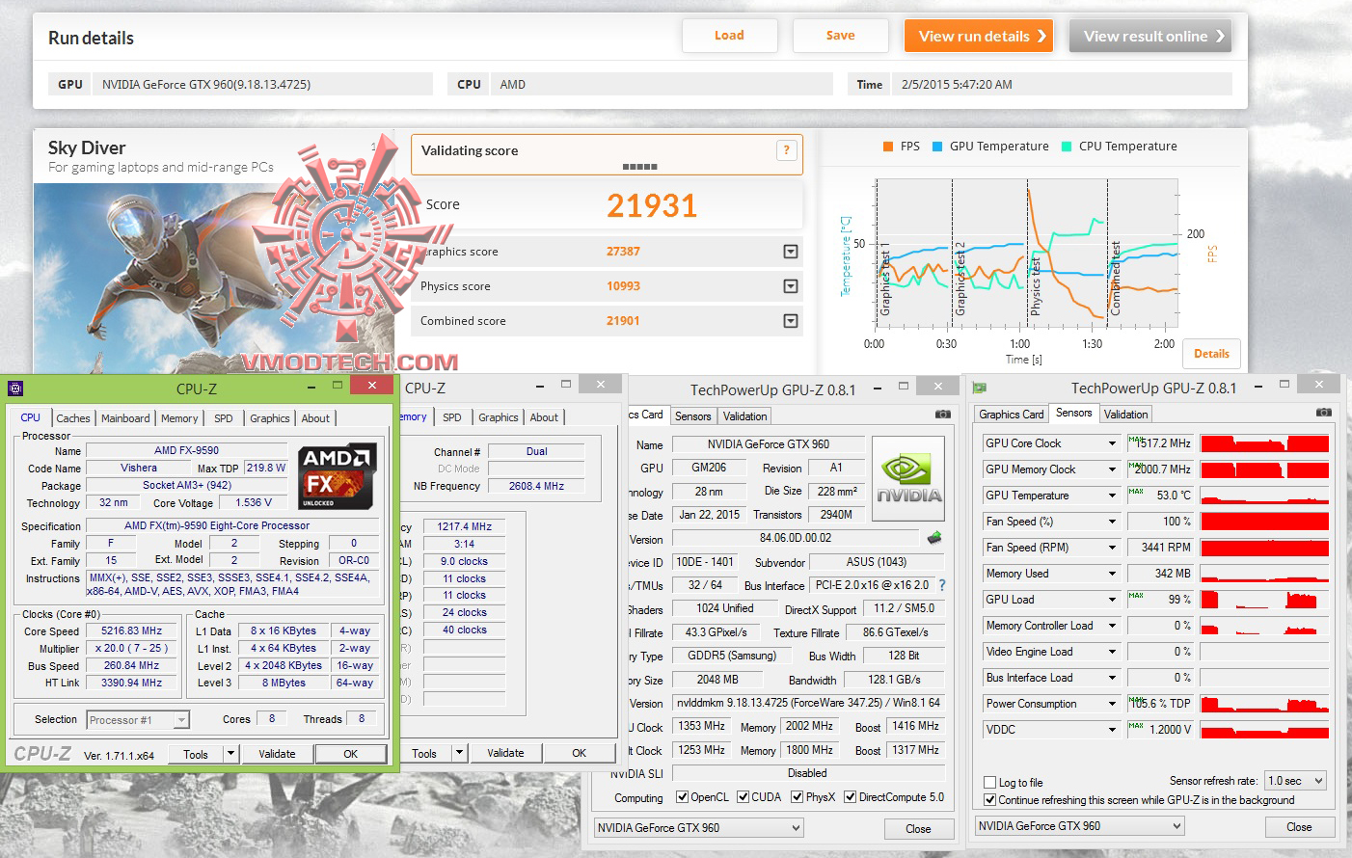Click the Core Voltage value 1.536 V
The width and height of the screenshot is (1352, 858).
point(254,502)
